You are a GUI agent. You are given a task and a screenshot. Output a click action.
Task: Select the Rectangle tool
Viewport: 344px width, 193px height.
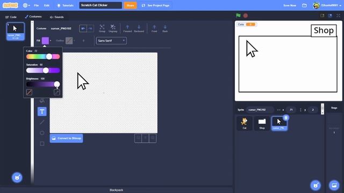(x=42, y=144)
